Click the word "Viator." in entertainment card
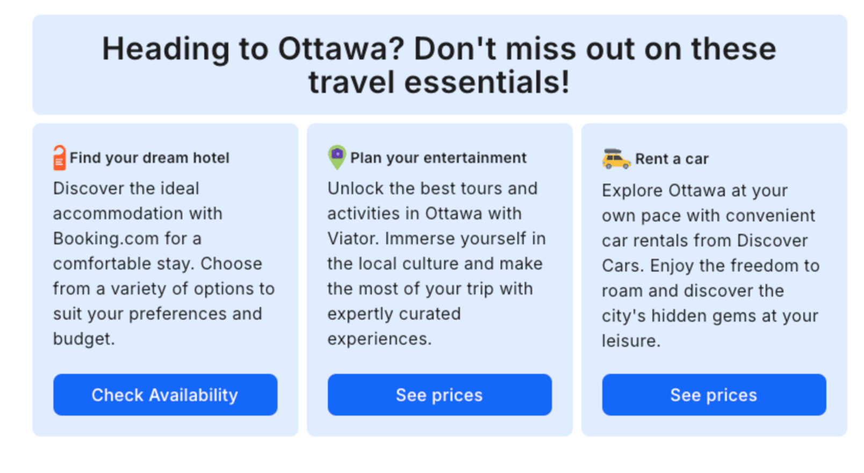Image resolution: width=864 pixels, height=473 pixels. 353,238
